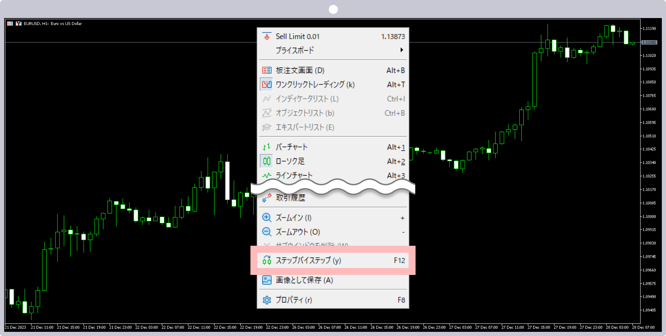Screen dimensions: 666x336
Task: Click the Step by Step candle icon
Action: (267, 260)
